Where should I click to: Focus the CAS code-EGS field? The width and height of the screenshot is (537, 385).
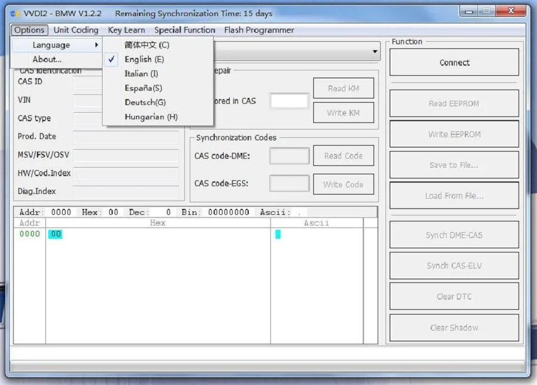tap(289, 183)
